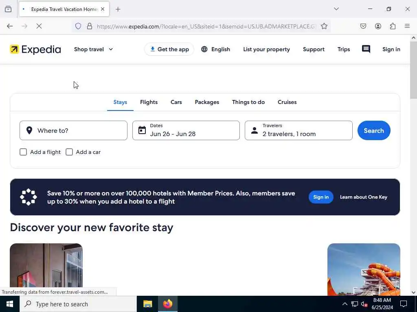Open the Things to do tab

pos(248,102)
